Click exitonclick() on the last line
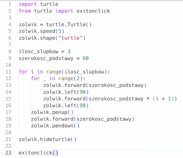Image resolution: width=183 pixels, height=158 pixels. (38, 153)
